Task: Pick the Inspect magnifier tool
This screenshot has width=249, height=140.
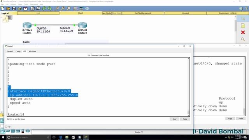Action: click(243, 39)
